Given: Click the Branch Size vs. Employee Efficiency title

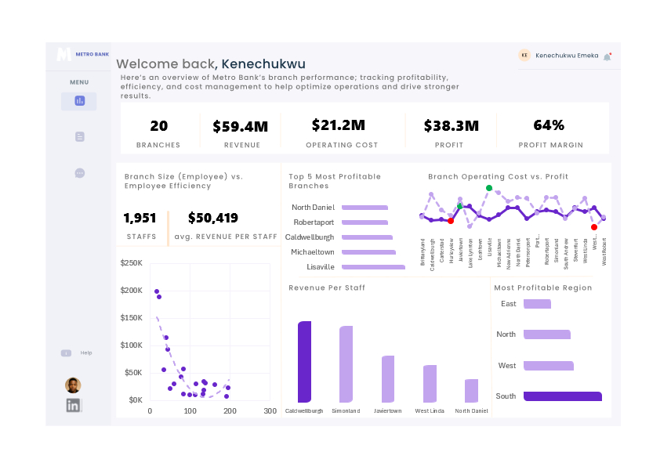Looking at the screenshot, I should click(x=183, y=181).
